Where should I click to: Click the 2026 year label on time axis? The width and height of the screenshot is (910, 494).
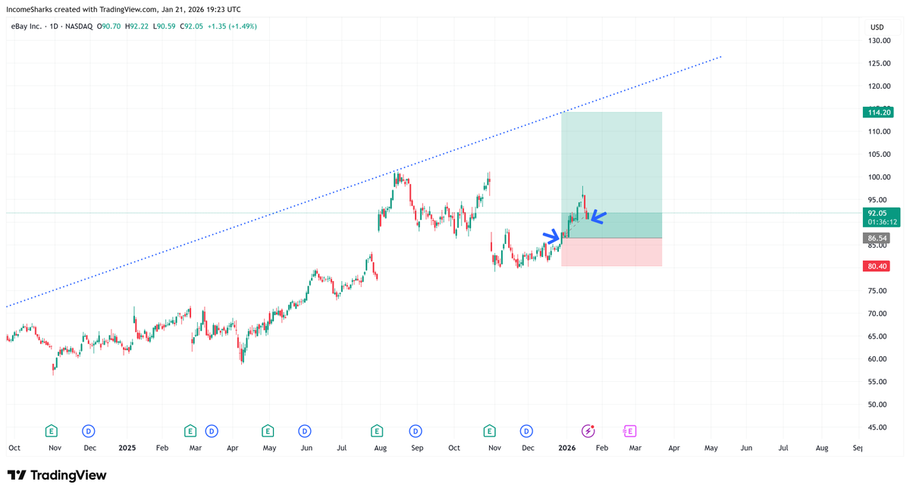567,448
